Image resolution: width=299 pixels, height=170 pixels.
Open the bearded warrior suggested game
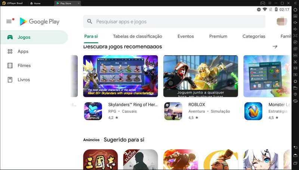[x=221, y=160]
